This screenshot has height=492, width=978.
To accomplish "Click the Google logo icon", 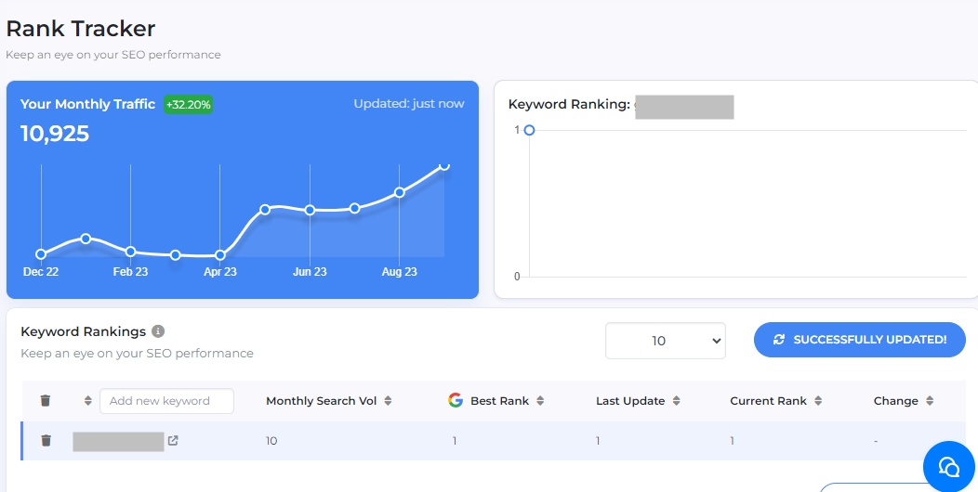I will (x=456, y=400).
